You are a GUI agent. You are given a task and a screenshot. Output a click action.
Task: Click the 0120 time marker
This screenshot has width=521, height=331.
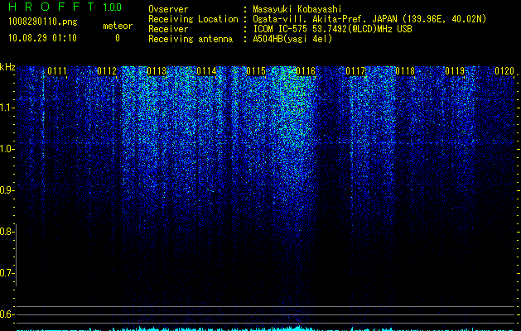(x=504, y=71)
